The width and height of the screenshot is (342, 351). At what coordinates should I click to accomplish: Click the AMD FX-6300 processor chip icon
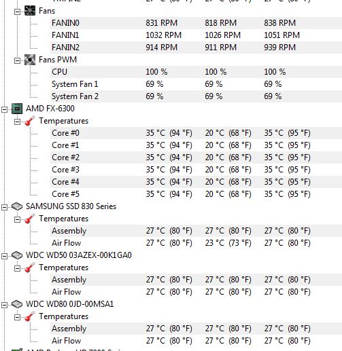tap(17, 109)
